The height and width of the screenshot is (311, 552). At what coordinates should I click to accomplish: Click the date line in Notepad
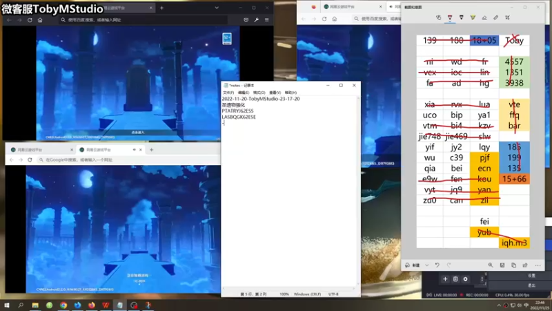point(261,99)
